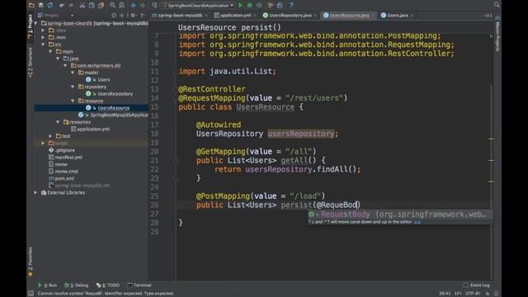The height and width of the screenshot is (297, 528).
Task: Click the scroll from source icon in Project panel
Action: (114, 15)
